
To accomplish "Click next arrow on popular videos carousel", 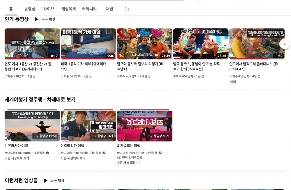I will point(284,44).
